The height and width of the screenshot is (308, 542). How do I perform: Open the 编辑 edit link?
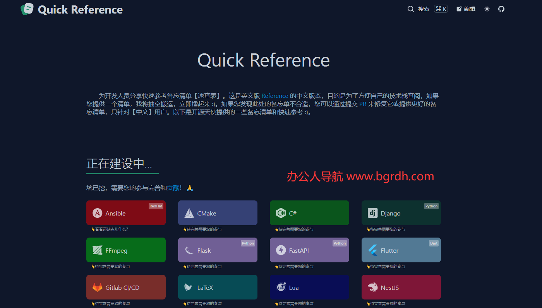coord(466,9)
